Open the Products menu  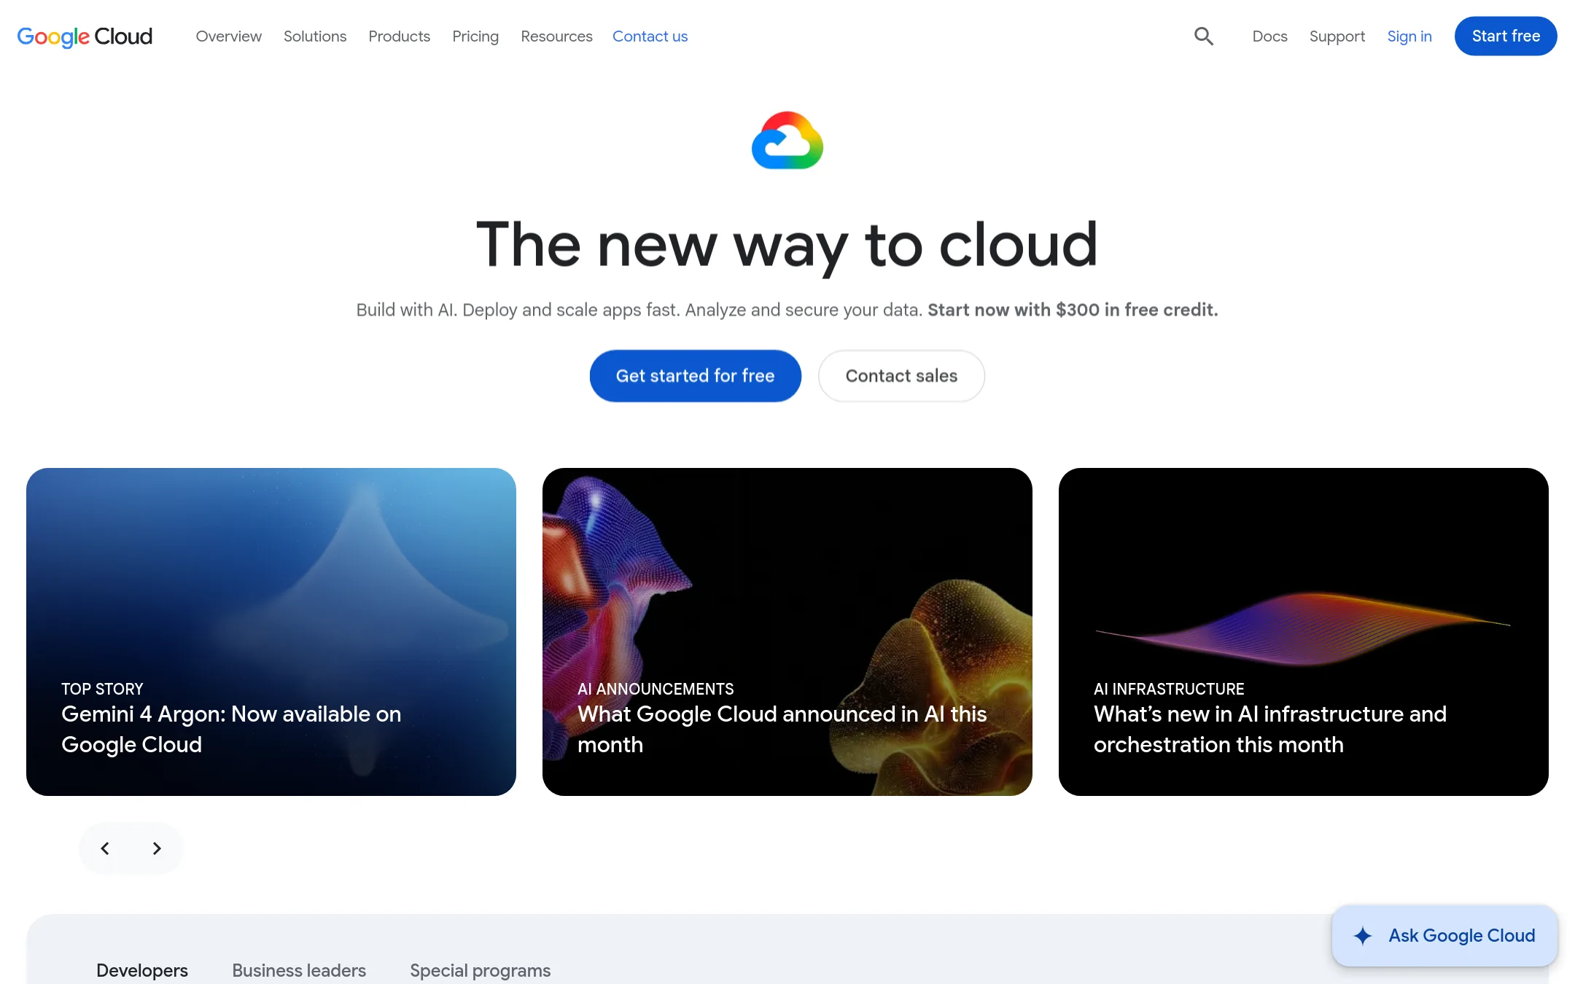400,36
